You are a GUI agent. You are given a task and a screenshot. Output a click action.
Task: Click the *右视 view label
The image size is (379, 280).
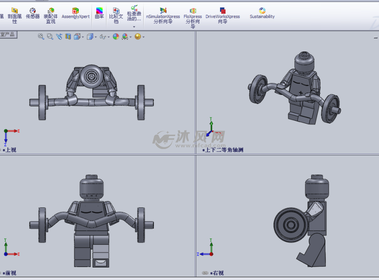point(217,273)
